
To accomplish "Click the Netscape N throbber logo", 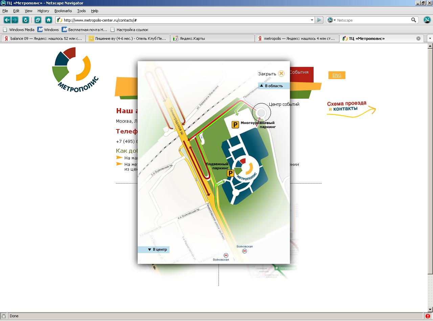I will click(x=427, y=20).
